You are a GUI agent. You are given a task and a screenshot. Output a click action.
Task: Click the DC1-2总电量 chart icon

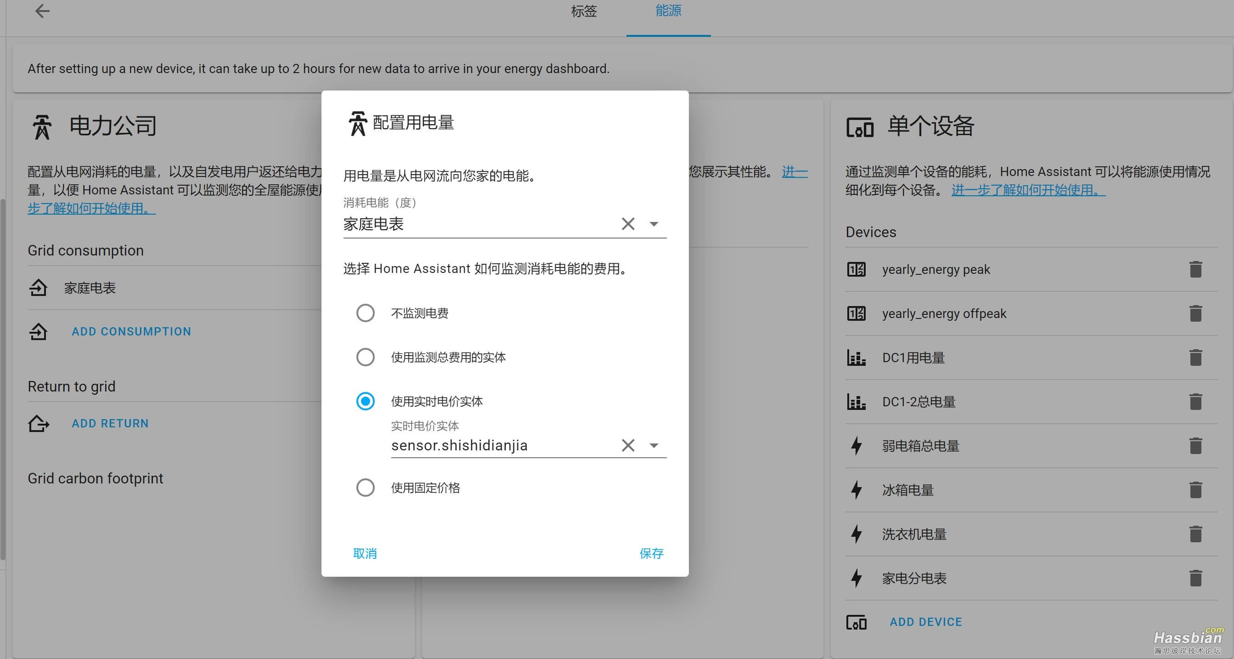856,402
